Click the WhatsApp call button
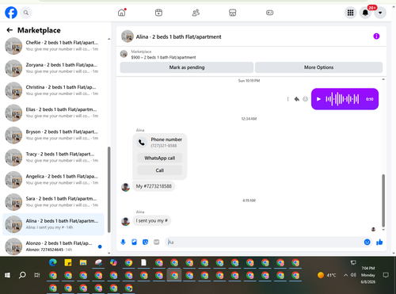The height and width of the screenshot is (294, 396). (x=160, y=158)
